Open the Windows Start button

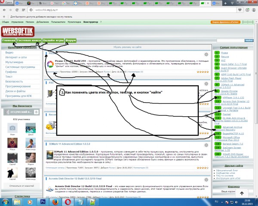(5, 202)
